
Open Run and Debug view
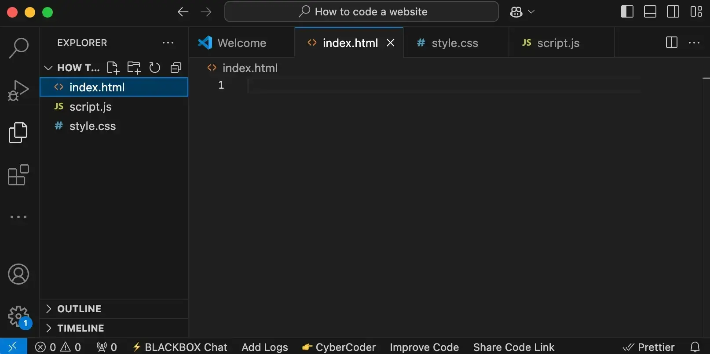[x=18, y=90]
